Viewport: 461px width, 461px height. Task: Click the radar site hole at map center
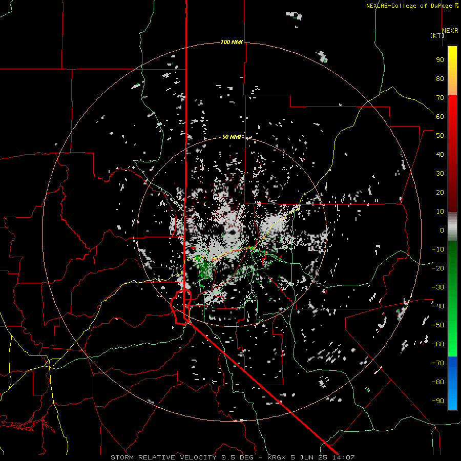point(233,233)
